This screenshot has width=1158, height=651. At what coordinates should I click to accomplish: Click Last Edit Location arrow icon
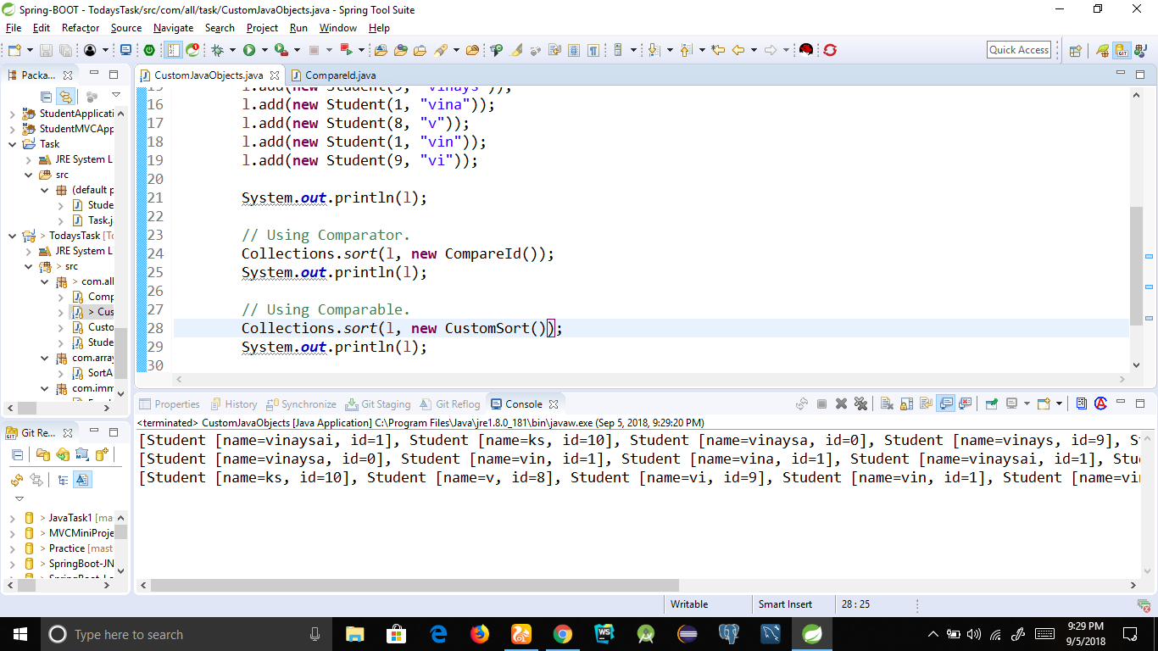[719, 50]
